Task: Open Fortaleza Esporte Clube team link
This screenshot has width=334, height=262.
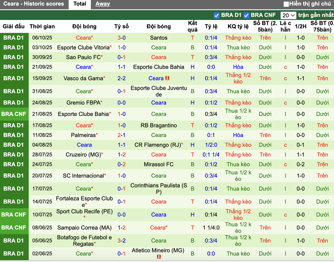Action: point(84,201)
